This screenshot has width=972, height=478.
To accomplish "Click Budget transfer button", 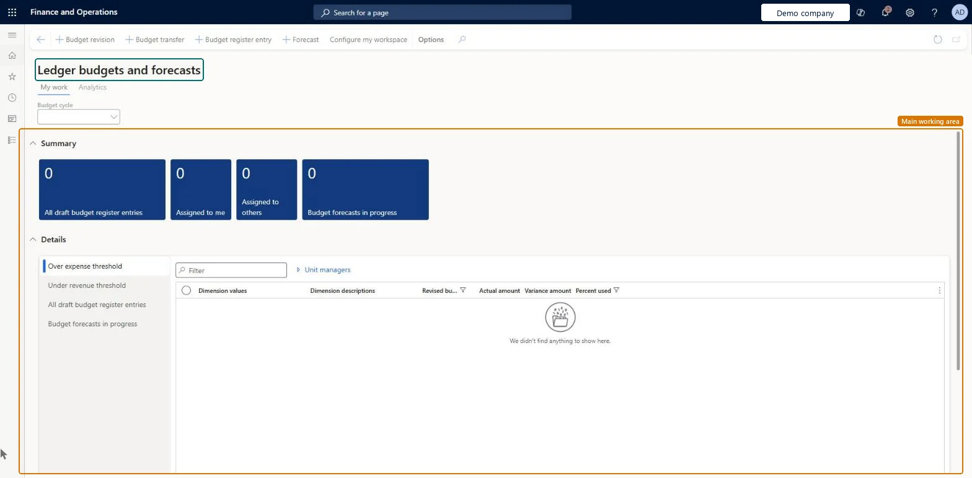I will 155,40.
